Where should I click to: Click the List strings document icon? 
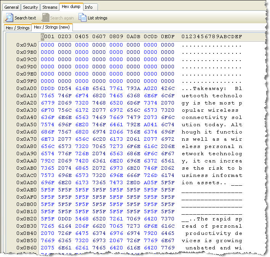coord(82,18)
